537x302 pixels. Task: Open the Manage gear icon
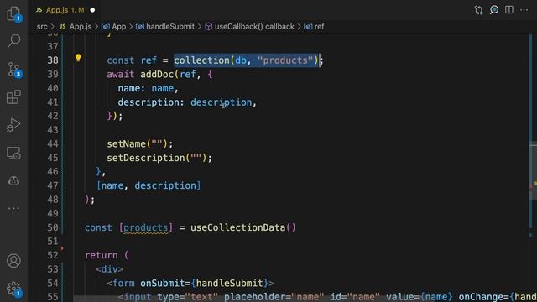tap(14, 289)
